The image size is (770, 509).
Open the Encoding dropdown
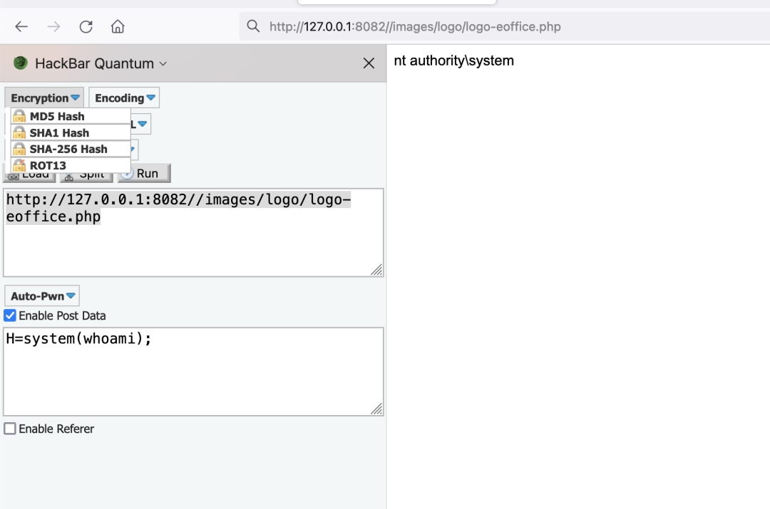pos(125,98)
